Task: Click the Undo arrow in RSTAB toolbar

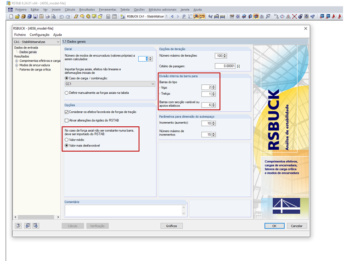Action: coord(62,16)
